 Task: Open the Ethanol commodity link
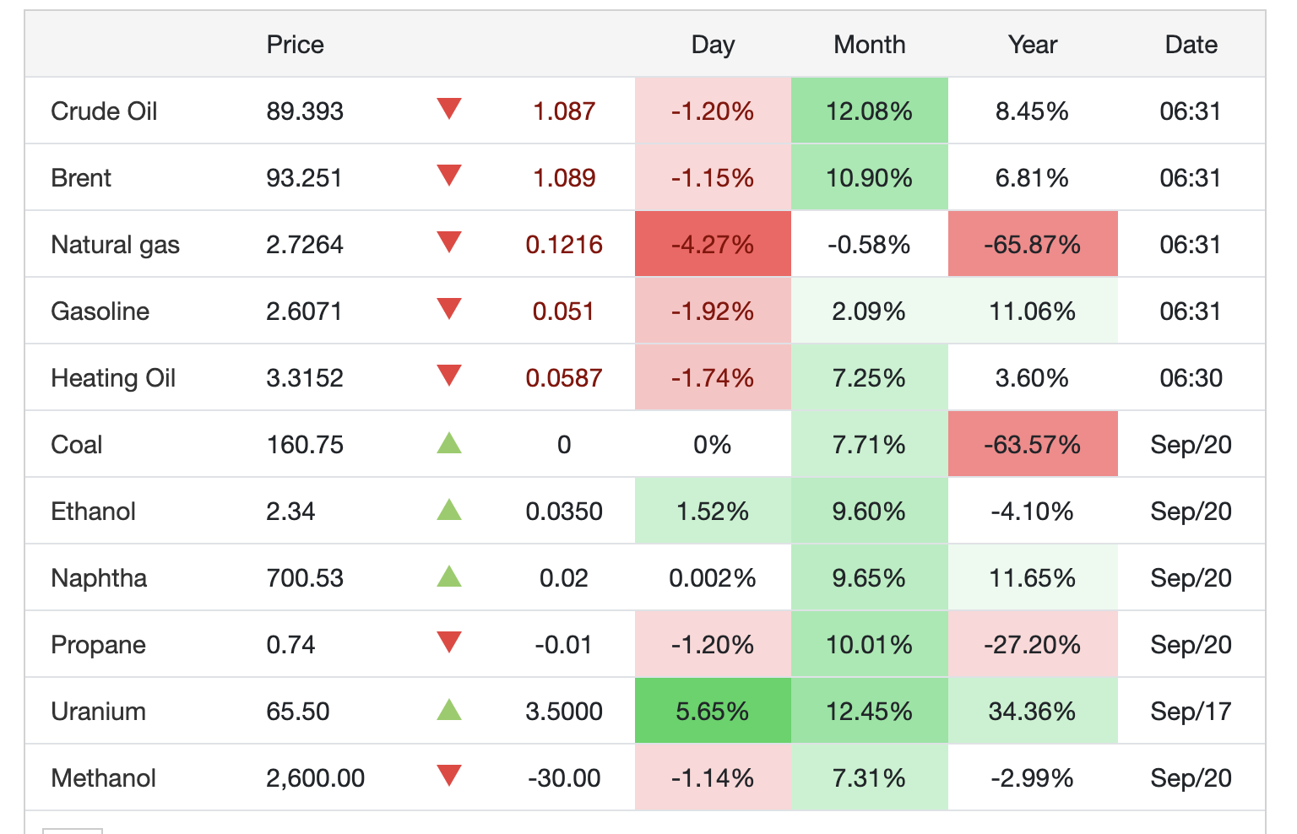tap(93, 511)
